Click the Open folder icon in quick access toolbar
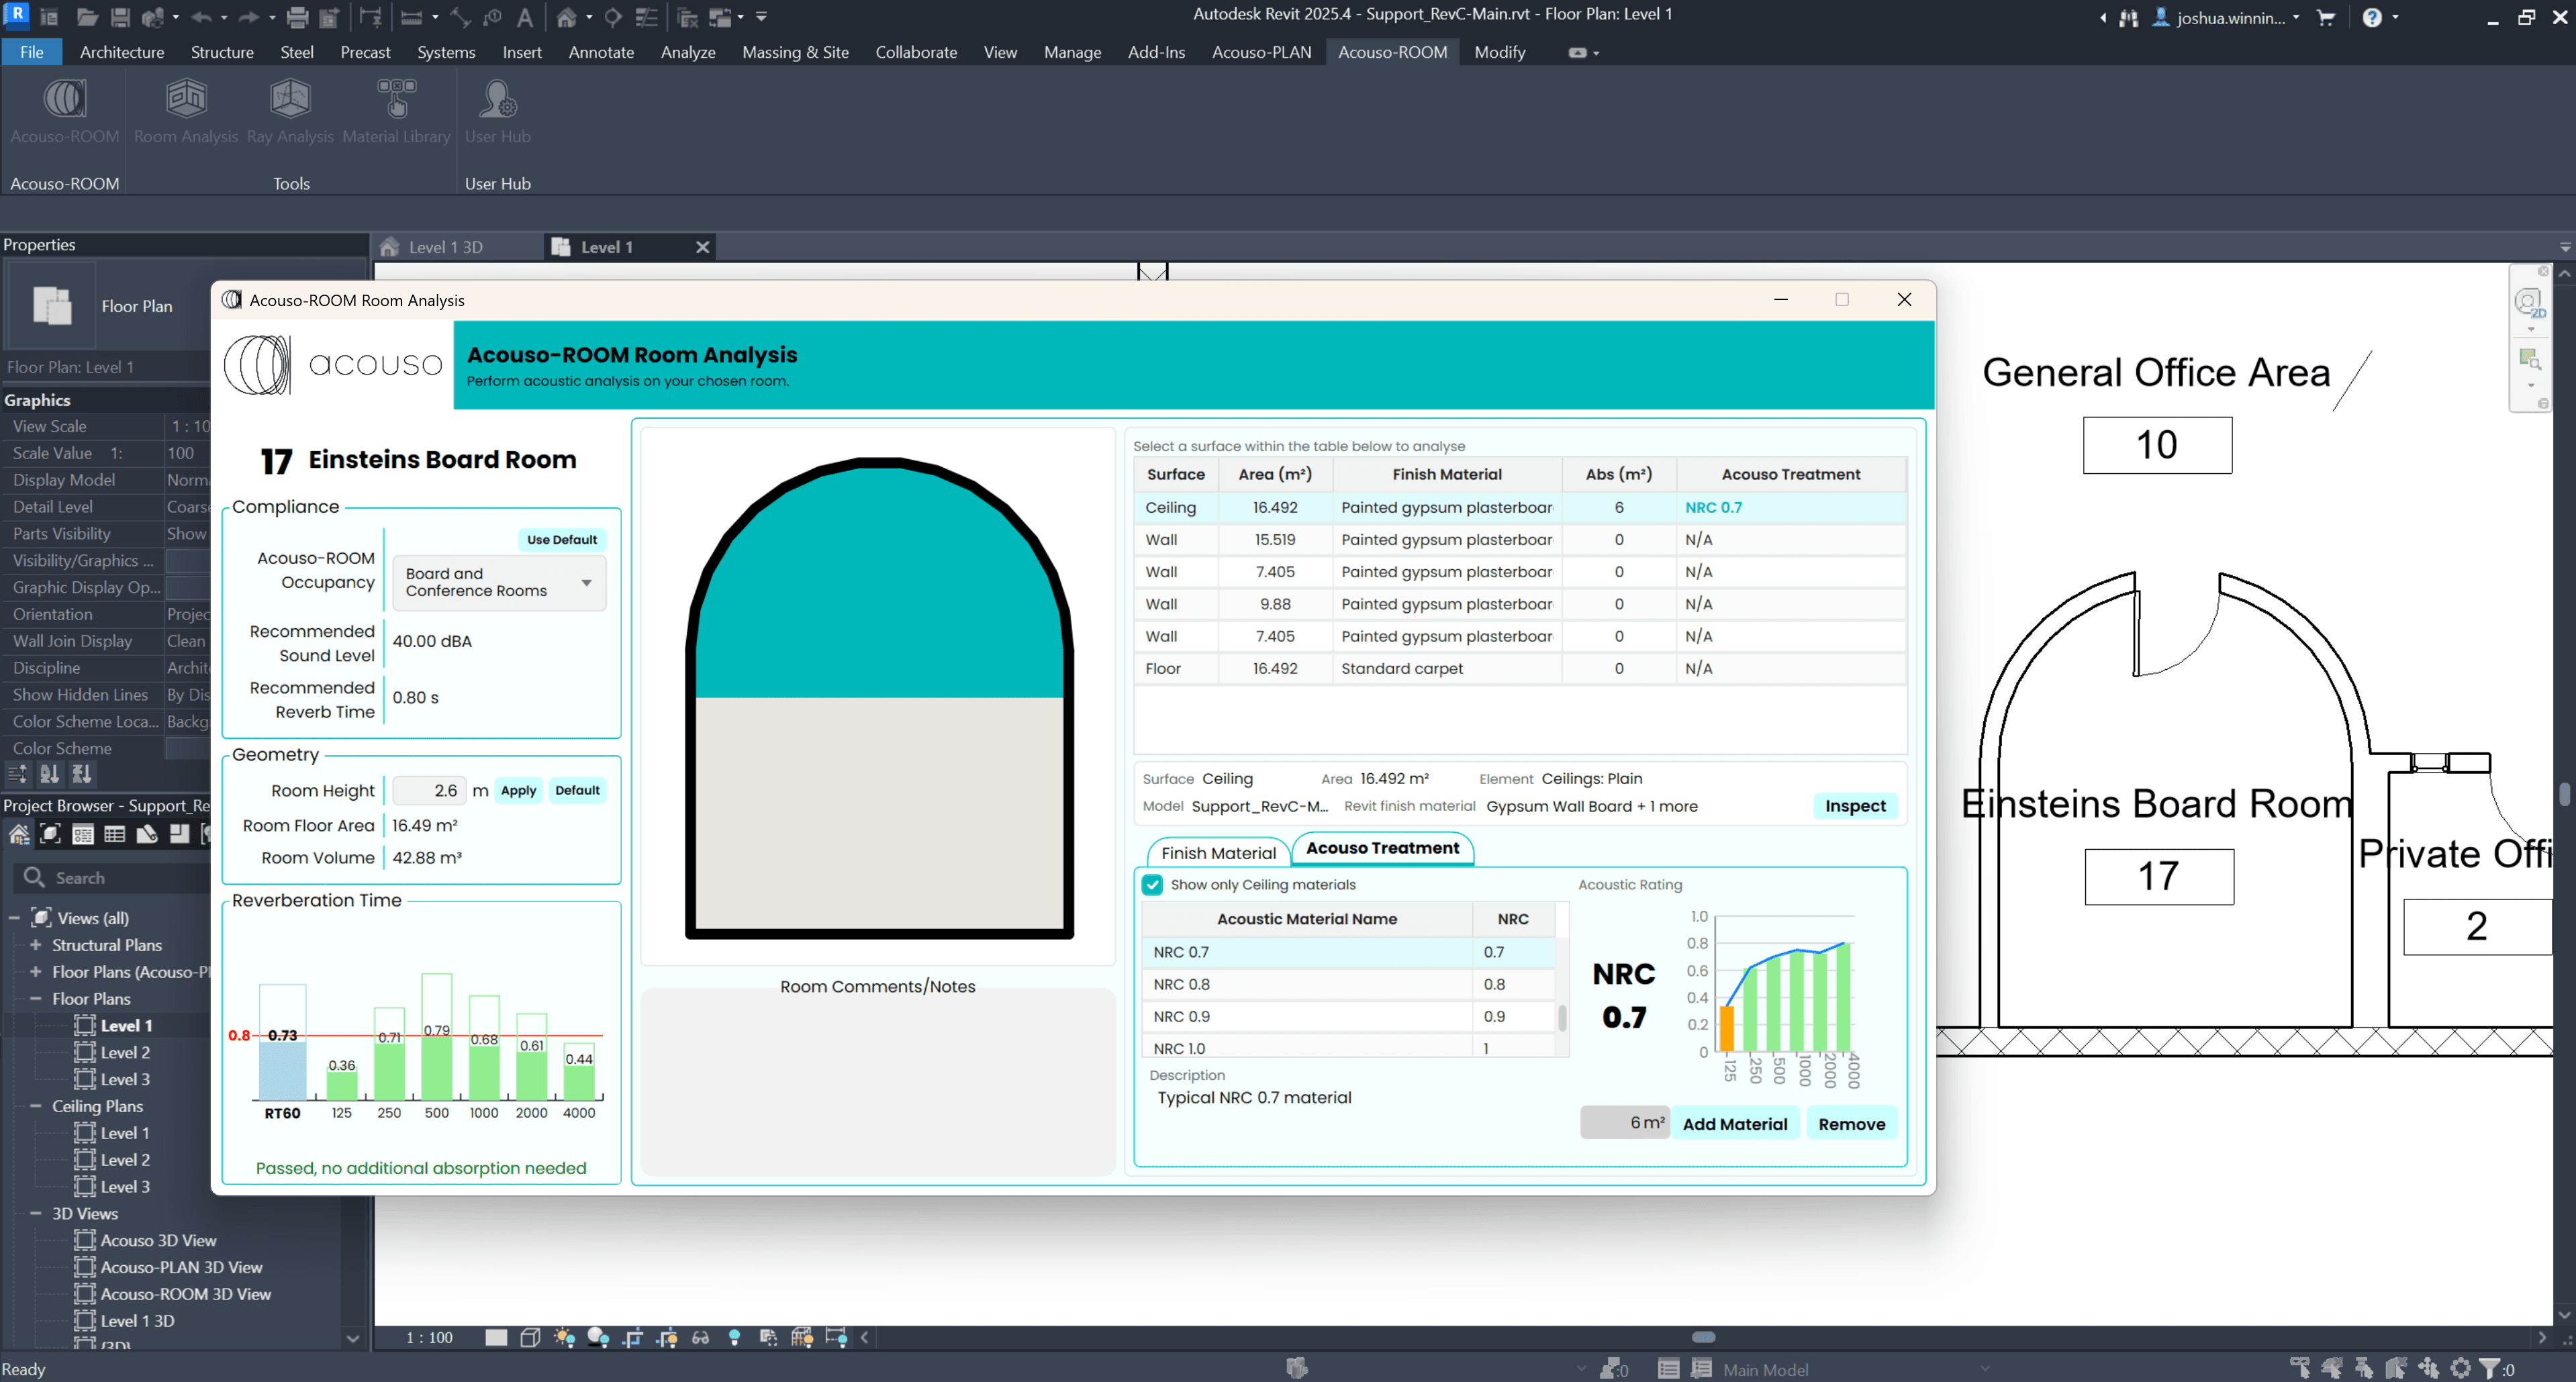Screen dimensions: 2576x1382 (x=87, y=17)
